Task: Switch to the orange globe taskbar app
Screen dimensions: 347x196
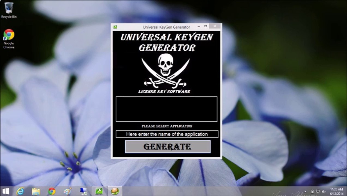Action: tap(115, 191)
